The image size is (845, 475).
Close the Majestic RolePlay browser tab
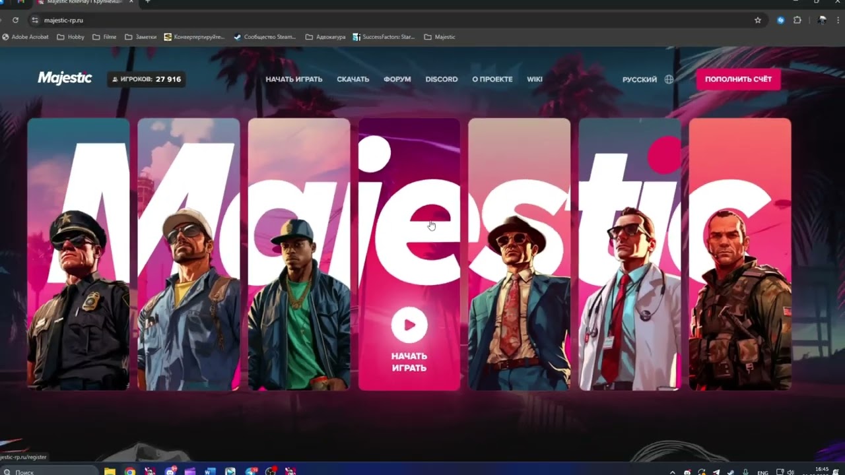[x=131, y=2]
